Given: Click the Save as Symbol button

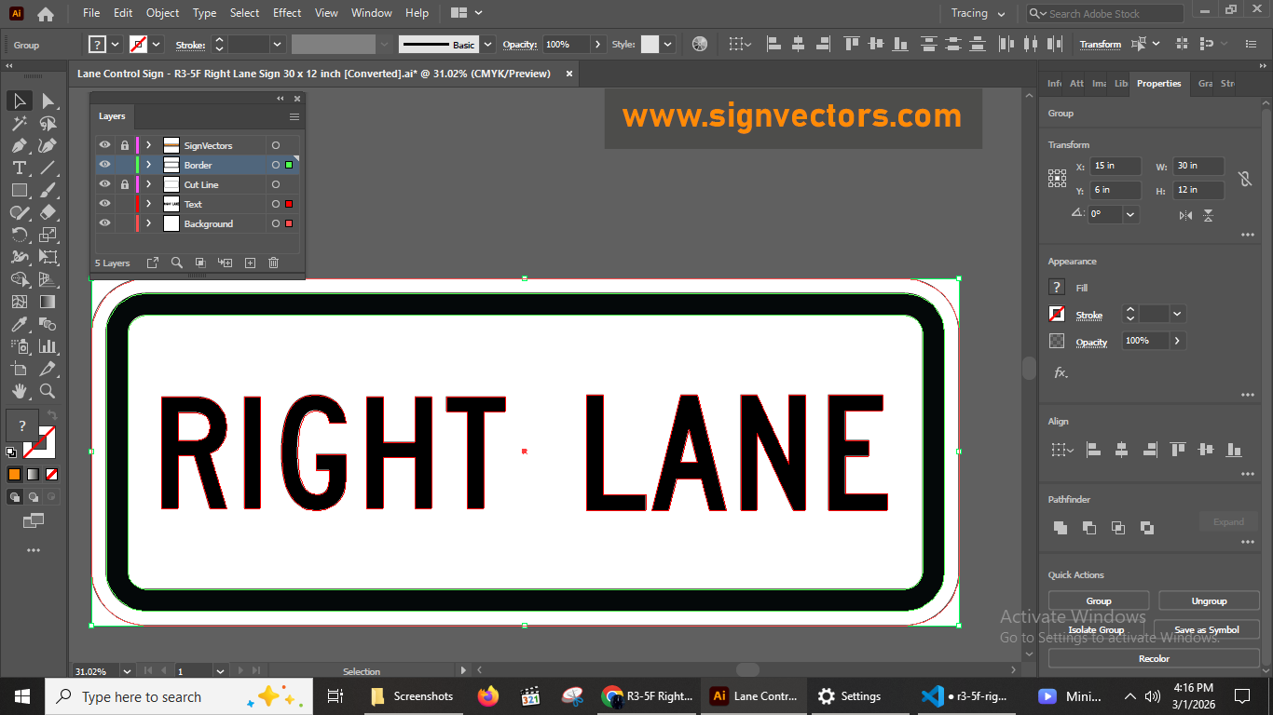Looking at the screenshot, I should pyautogui.click(x=1207, y=629).
